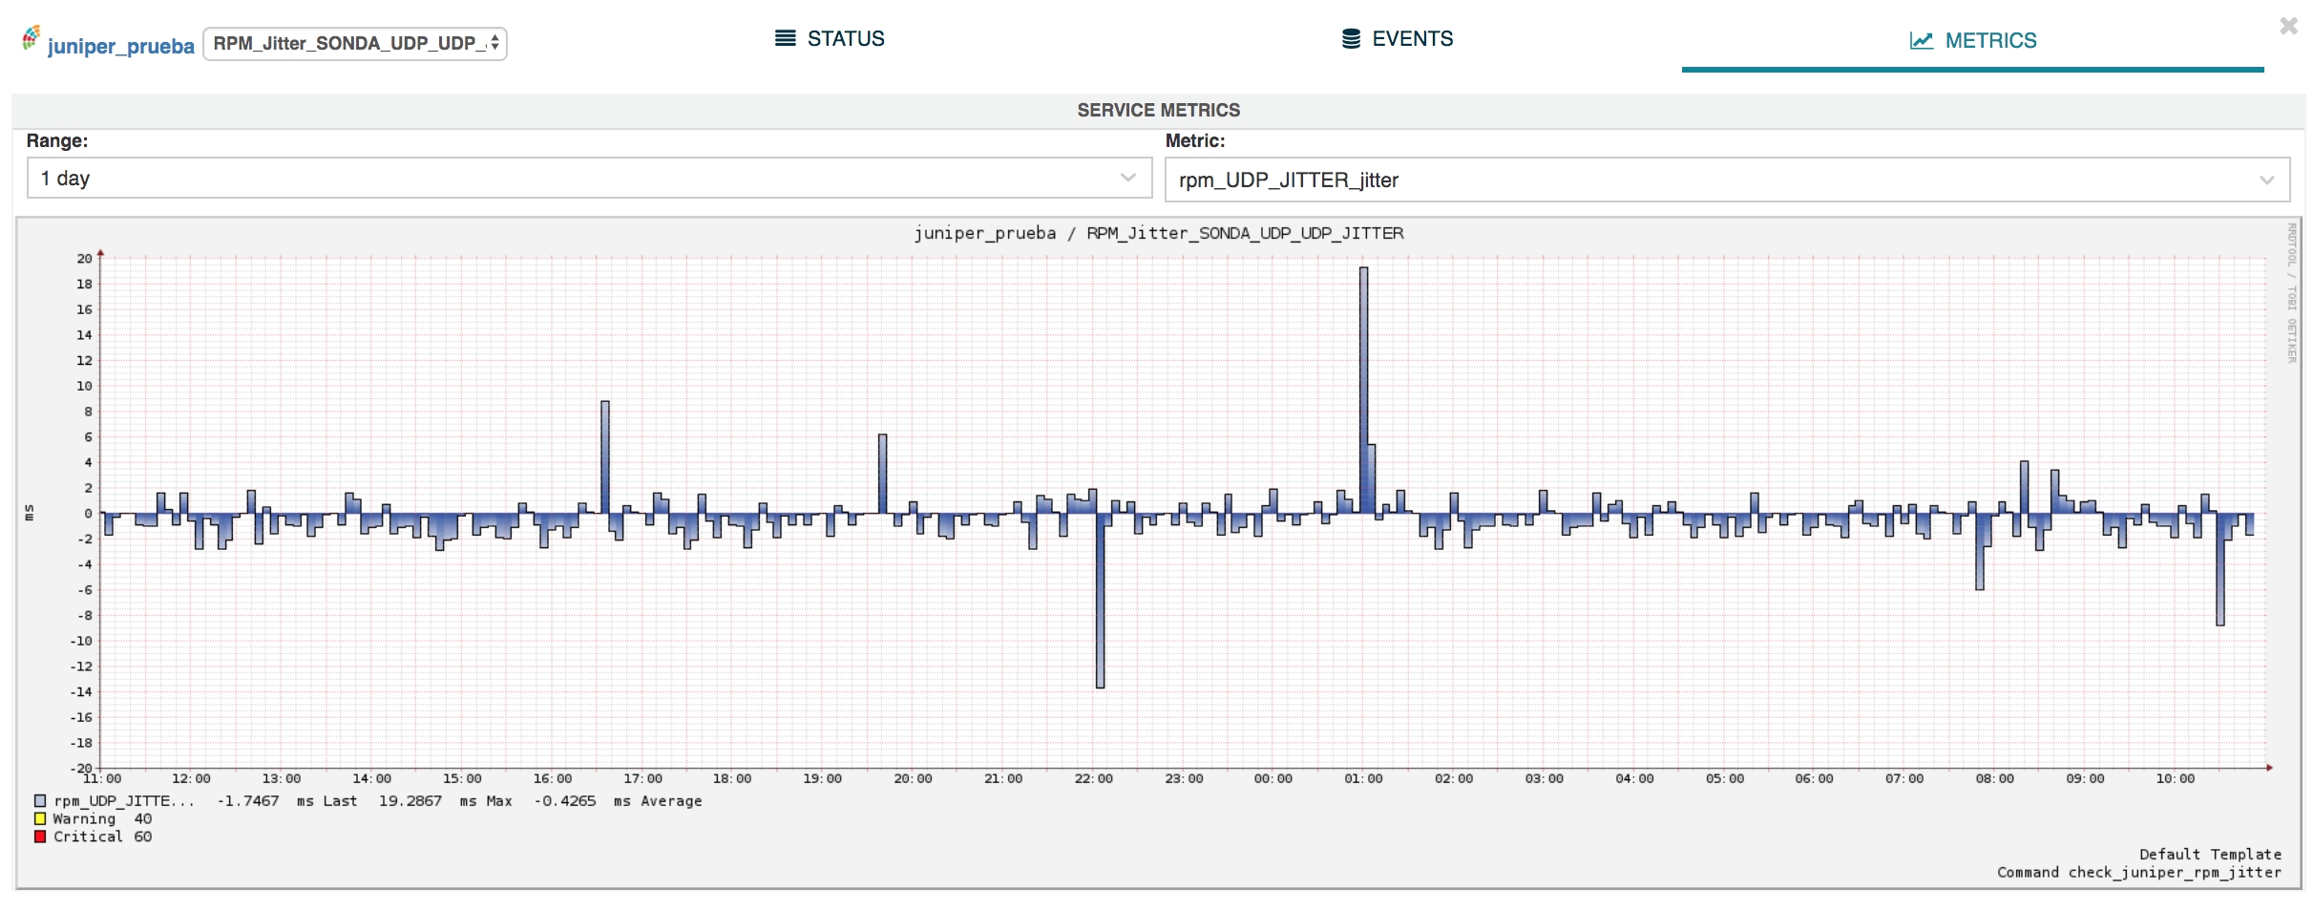Click the tall jitter spike at 01:00

[x=1363, y=390]
